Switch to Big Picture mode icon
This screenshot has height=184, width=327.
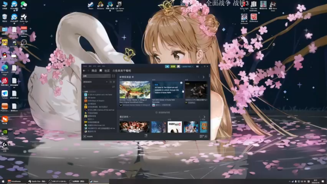pyautogui.click(x=197, y=66)
